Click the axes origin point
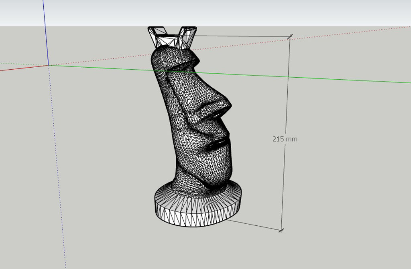Screen dimensions: 411x269 tap(49, 65)
